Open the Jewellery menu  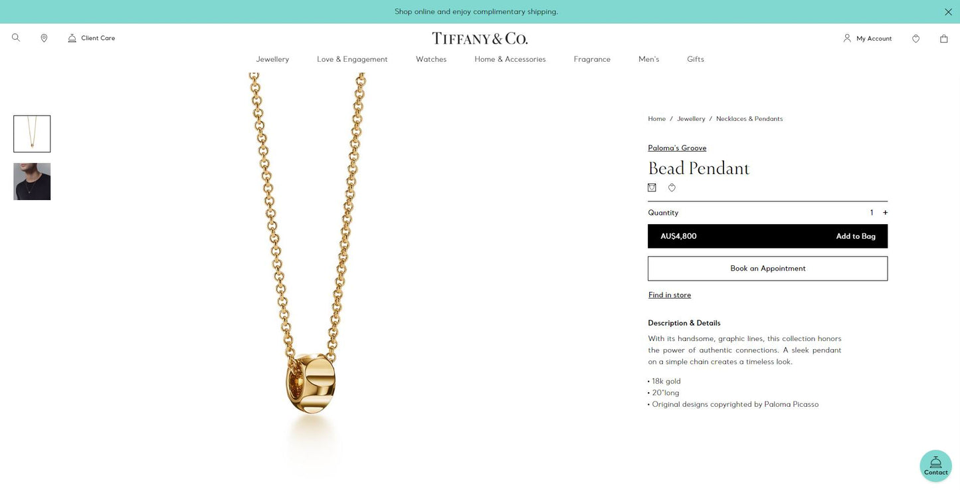tap(272, 59)
